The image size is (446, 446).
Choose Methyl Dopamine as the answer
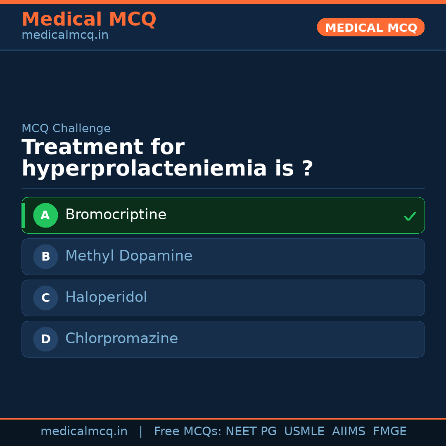[223, 256]
